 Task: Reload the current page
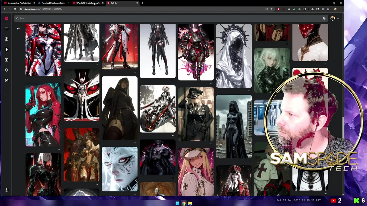15,9
